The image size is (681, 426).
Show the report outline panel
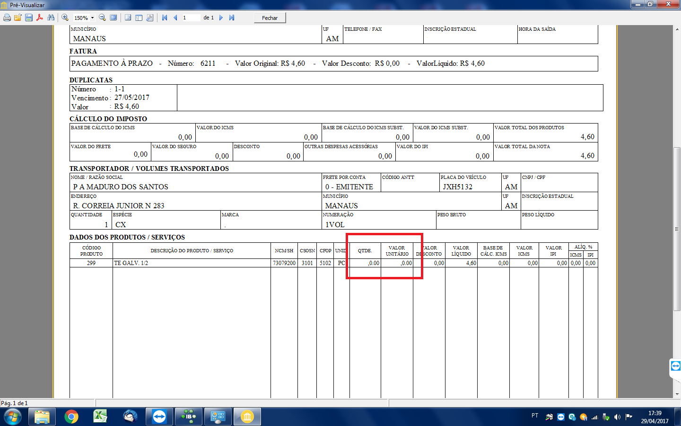coord(128,18)
